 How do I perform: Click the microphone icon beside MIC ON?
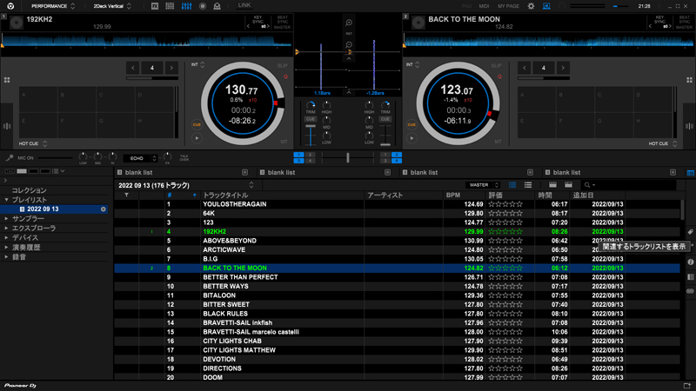pos(10,158)
